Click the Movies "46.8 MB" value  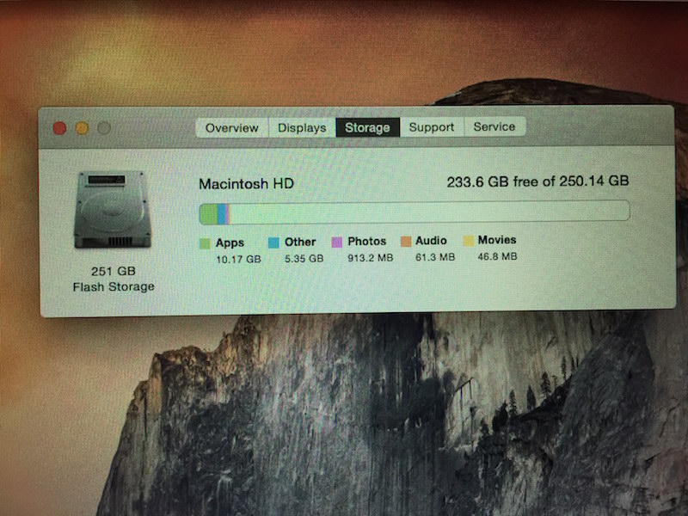pyautogui.click(x=497, y=256)
